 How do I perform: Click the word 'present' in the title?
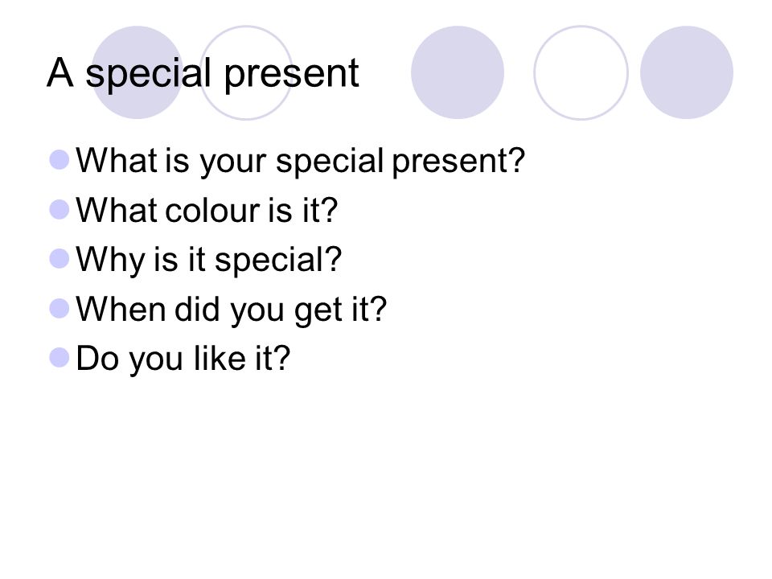pyautogui.click(x=291, y=76)
